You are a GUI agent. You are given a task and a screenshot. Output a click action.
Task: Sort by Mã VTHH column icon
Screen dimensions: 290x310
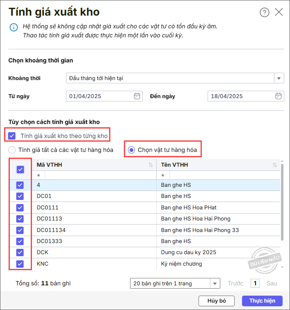pyautogui.click(x=151, y=165)
